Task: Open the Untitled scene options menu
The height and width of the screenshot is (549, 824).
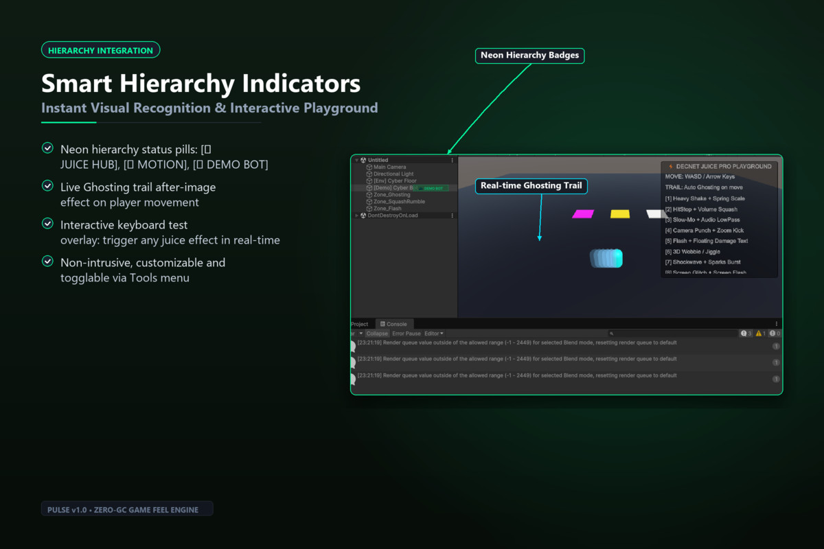Action: [452, 160]
